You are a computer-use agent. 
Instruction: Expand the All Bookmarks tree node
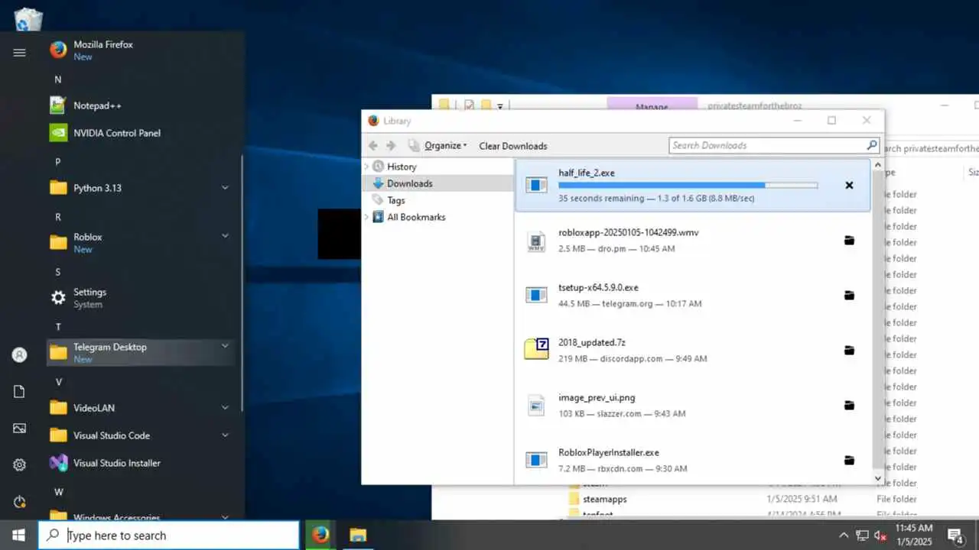[x=366, y=217]
